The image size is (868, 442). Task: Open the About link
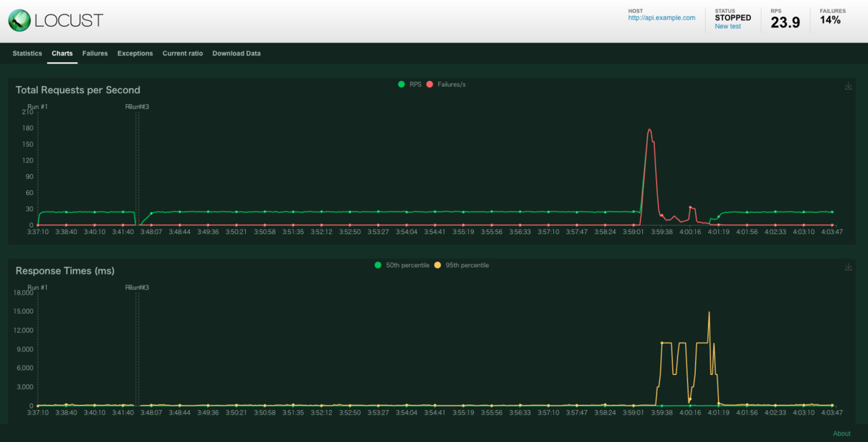842,433
